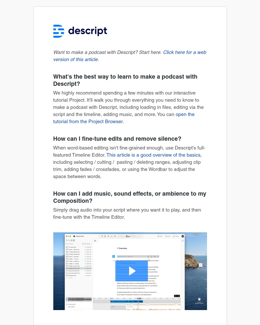Click the Descript logo at the top

[80, 31]
